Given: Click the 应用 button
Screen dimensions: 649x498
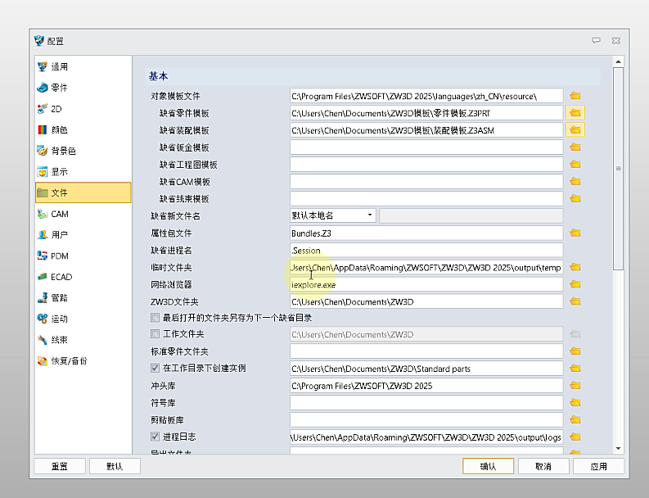Looking at the screenshot, I should [x=598, y=466].
